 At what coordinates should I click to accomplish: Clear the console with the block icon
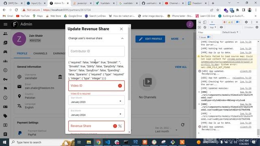205,27
